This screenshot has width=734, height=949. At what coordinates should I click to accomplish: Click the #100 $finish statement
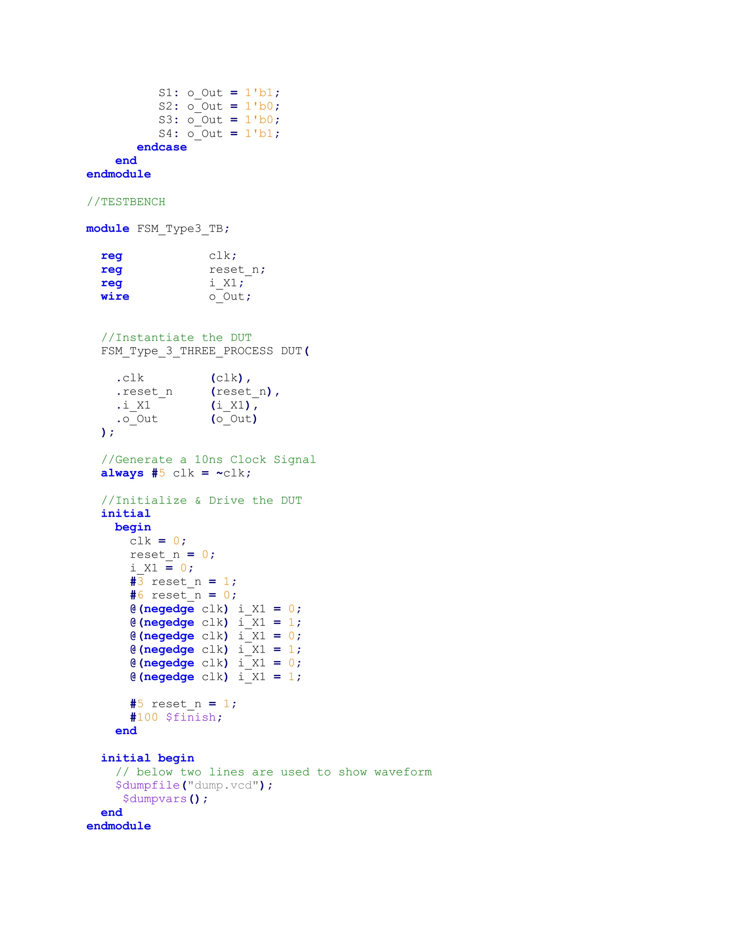176,717
